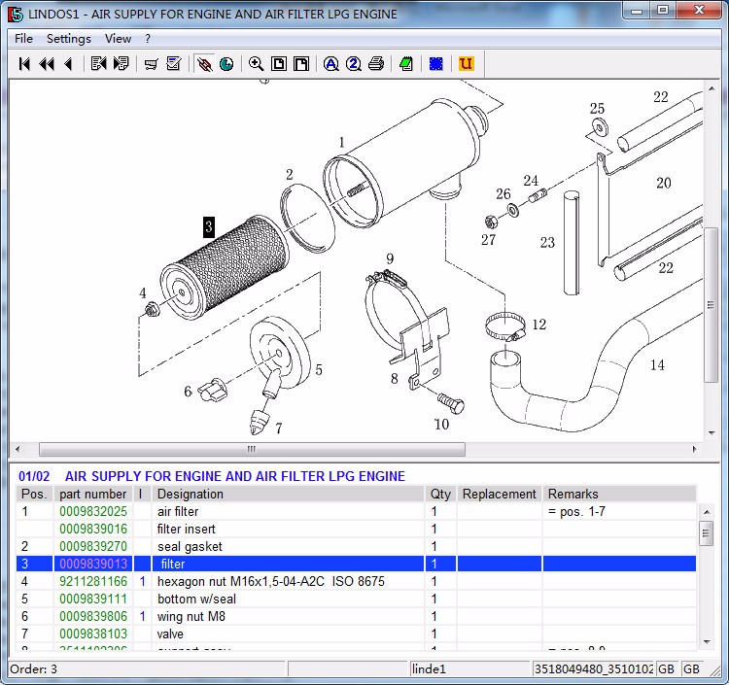Select part number 0009839013
The image size is (729, 685).
click(93, 565)
